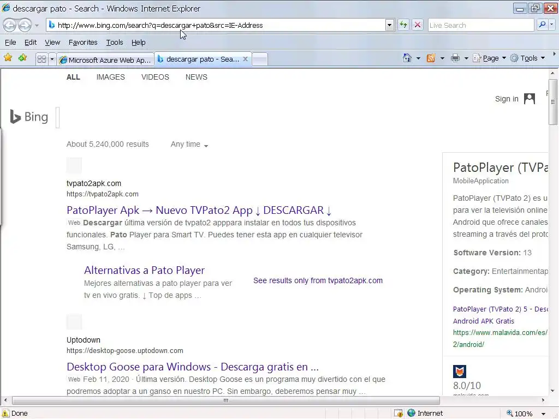Click See results only from tvpato2apk.com
The height and width of the screenshot is (419, 559).
point(318,280)
